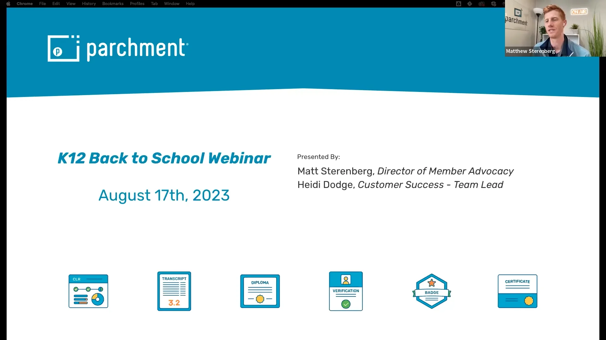
Task: Click the Verification ID card icon
Action: tap(346, 291)
